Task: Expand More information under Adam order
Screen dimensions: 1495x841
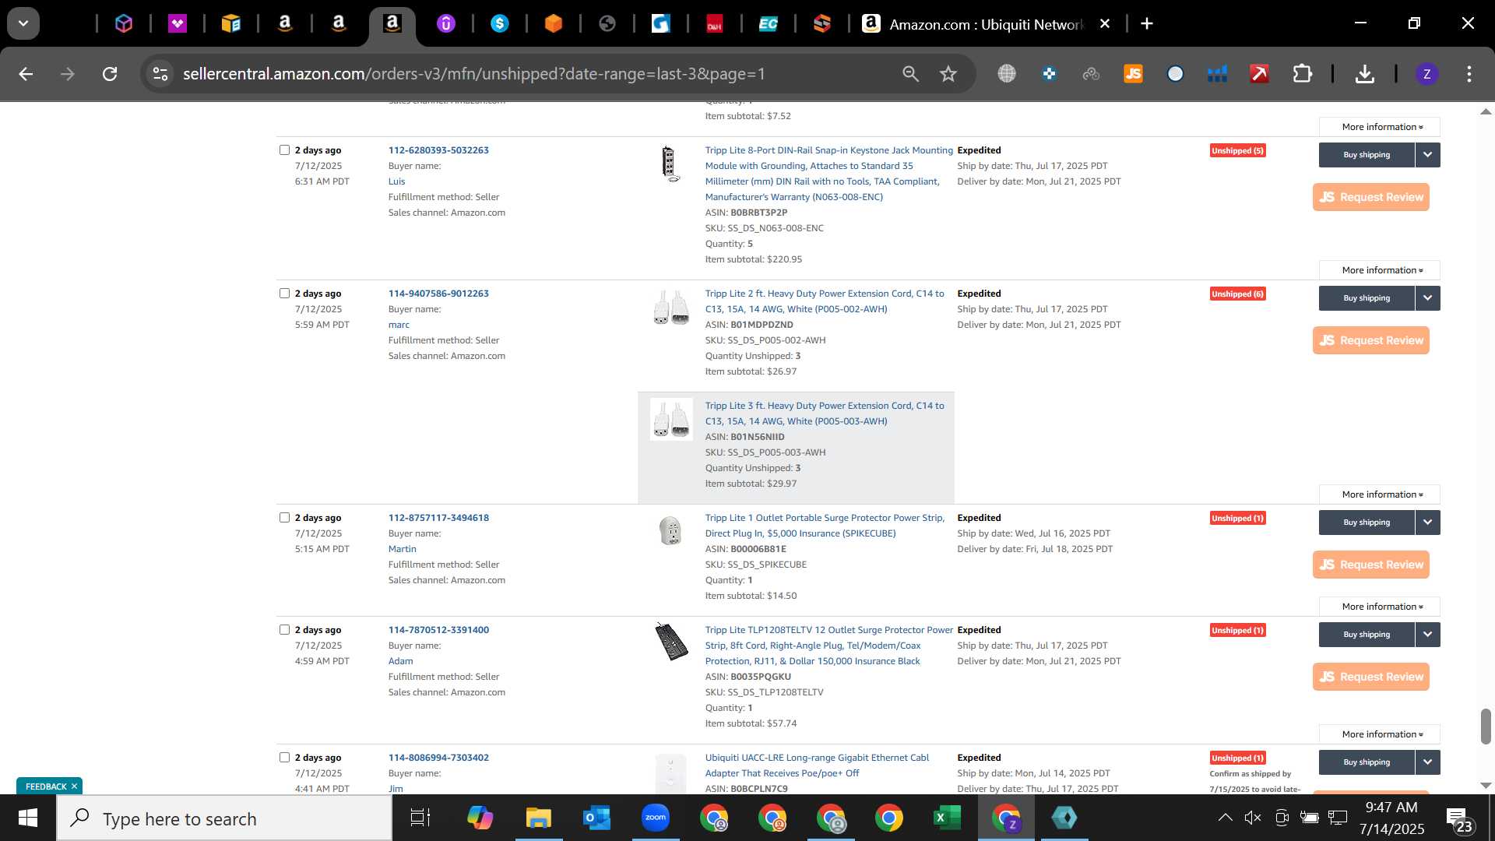Action: coord(1379,734)
